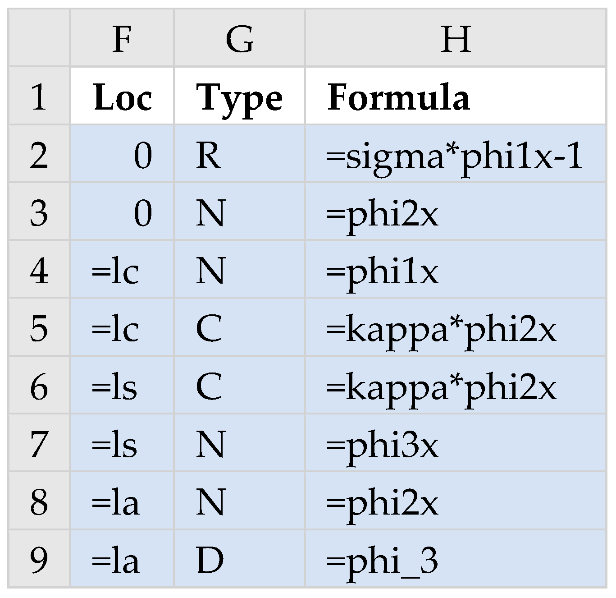
Task: Select the =la cell in row 8
Action: tap(122, 502)
